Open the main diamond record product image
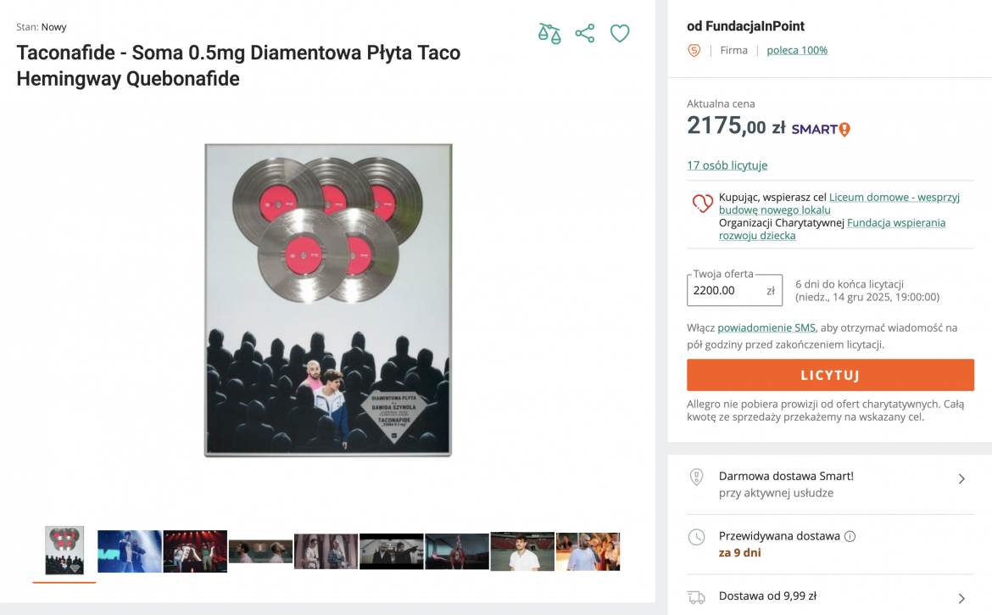Image resolution: width=992 pixels, height=615 pixels. (328, 300)
